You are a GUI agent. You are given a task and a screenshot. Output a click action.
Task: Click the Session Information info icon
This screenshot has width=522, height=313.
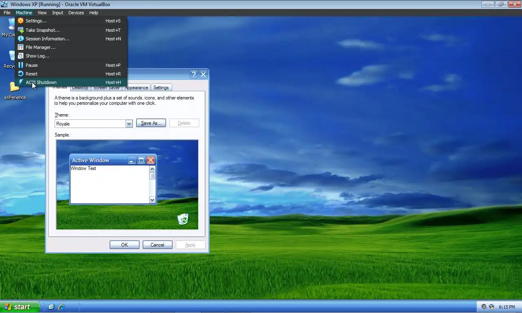[x=20, y=39]
